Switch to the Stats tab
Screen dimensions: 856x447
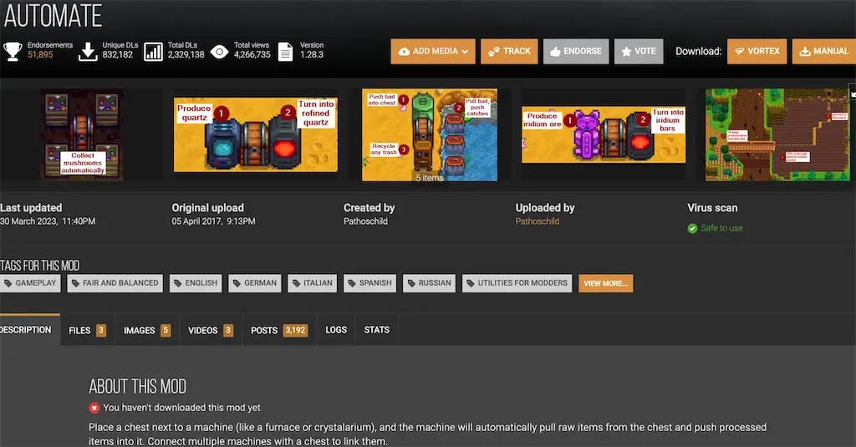point(377,330)
